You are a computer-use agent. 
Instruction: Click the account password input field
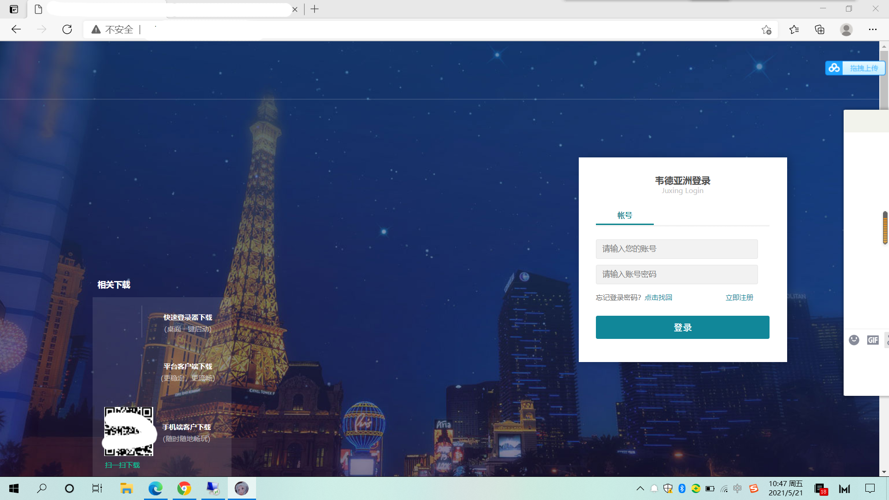click(676, 275)
